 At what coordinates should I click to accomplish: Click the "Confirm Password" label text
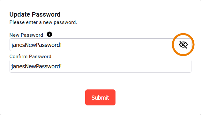pos(30,57)
